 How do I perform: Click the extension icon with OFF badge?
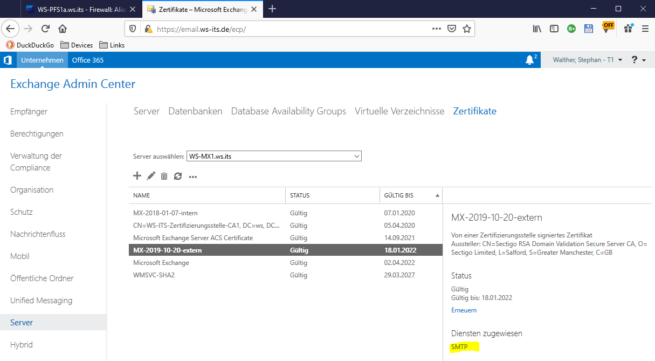607,28
